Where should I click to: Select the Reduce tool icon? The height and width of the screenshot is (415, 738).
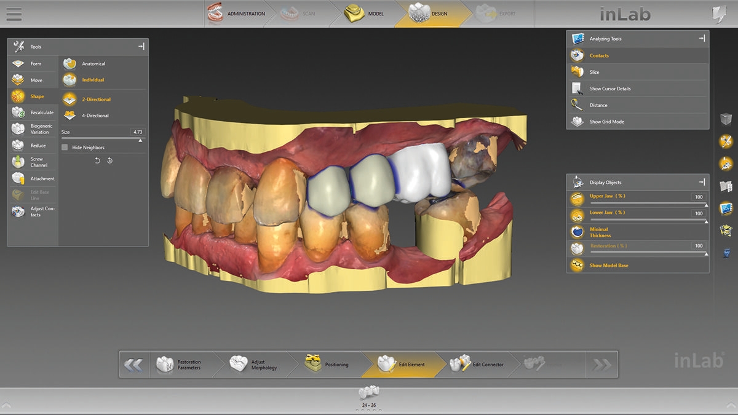point(18,146)
